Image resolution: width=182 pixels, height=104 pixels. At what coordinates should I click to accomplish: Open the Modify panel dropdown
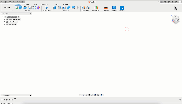[x=66, y=11]
